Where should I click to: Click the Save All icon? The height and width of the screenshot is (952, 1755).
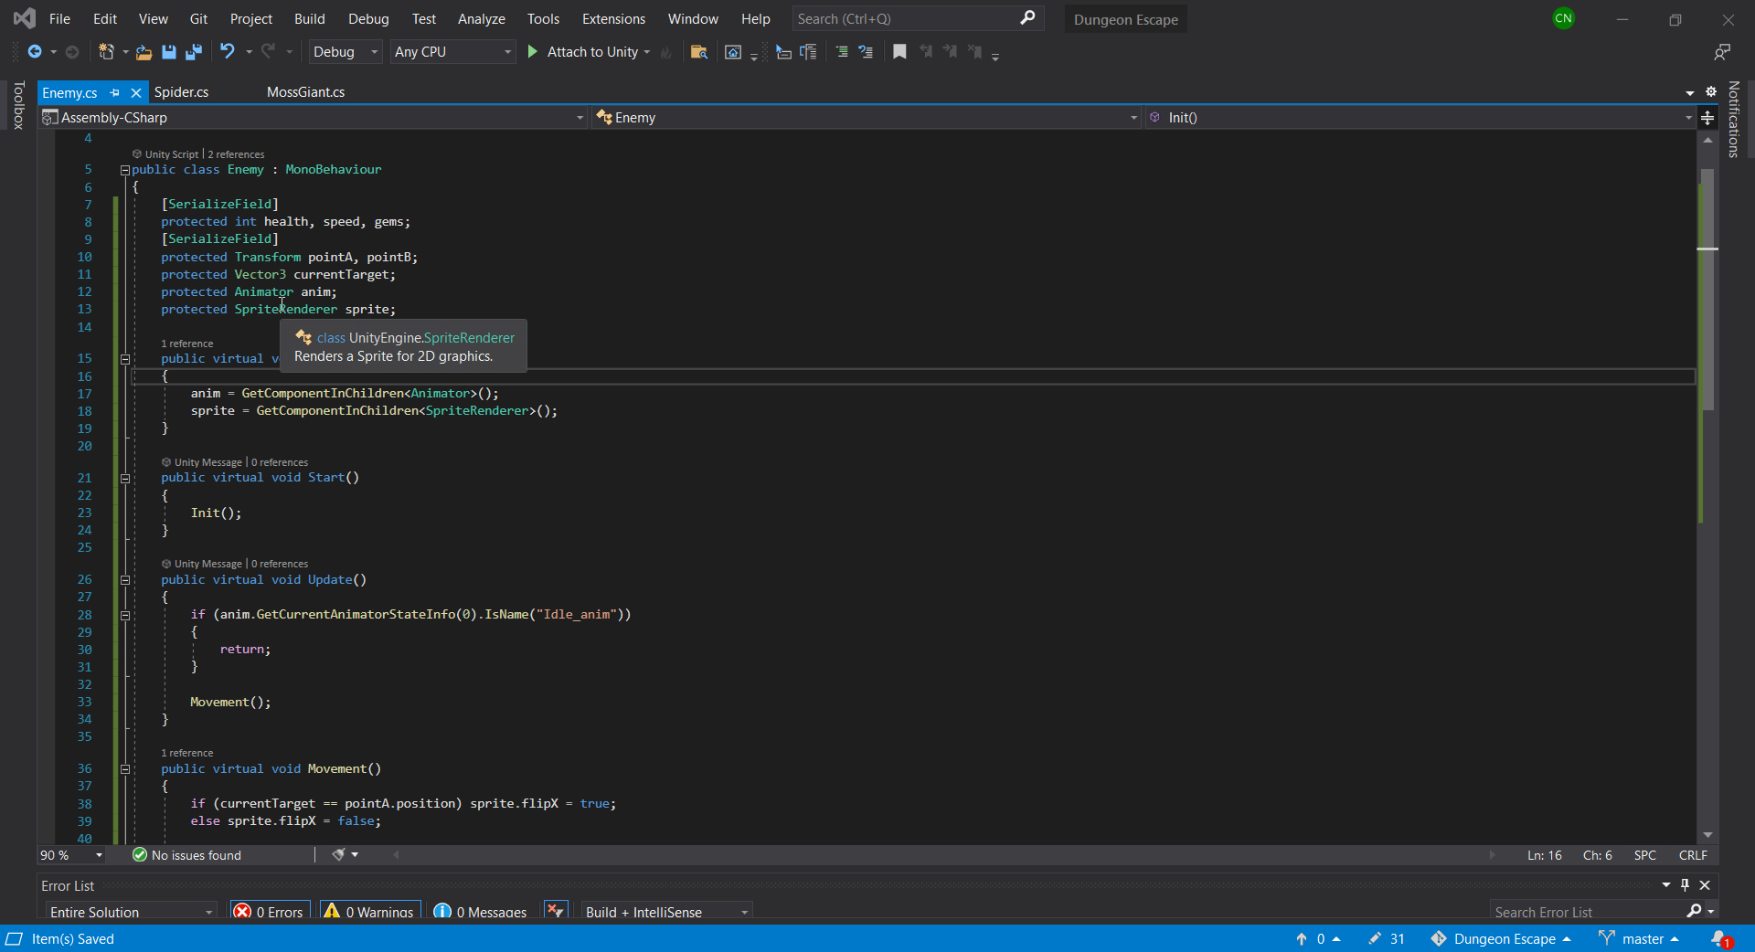tap(193, 52)
